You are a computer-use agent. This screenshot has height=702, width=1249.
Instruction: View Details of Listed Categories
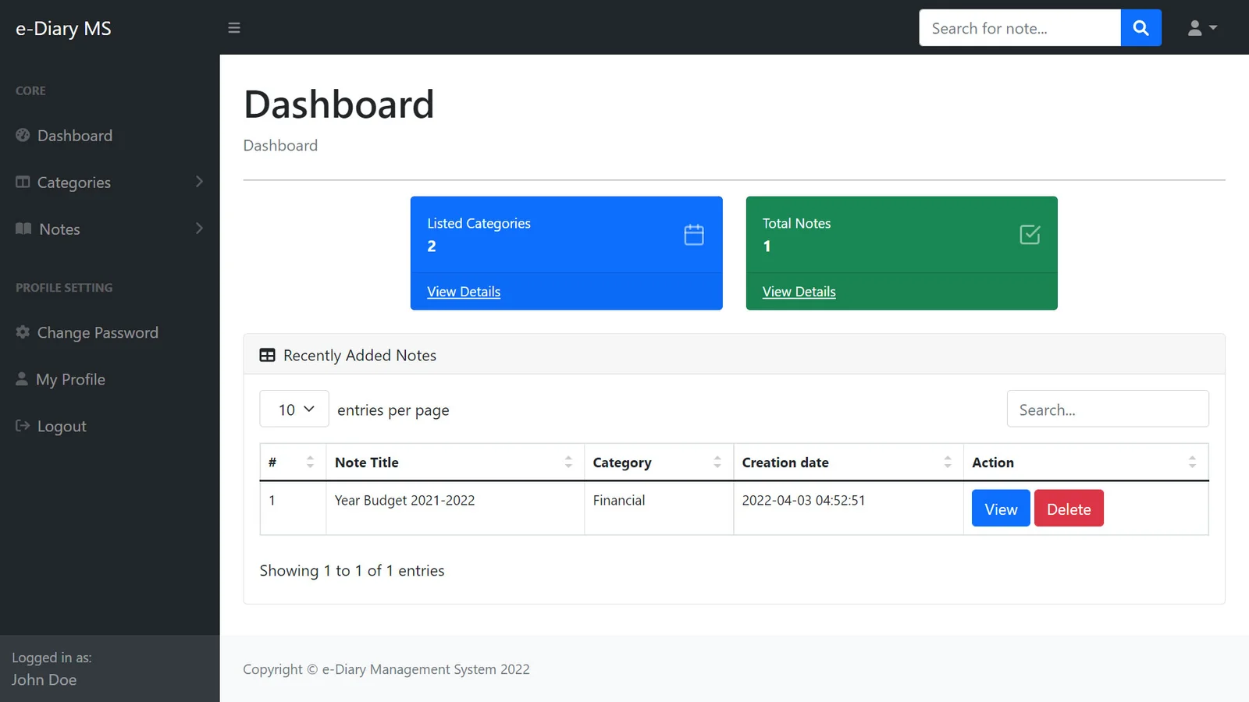pos(464,292)
